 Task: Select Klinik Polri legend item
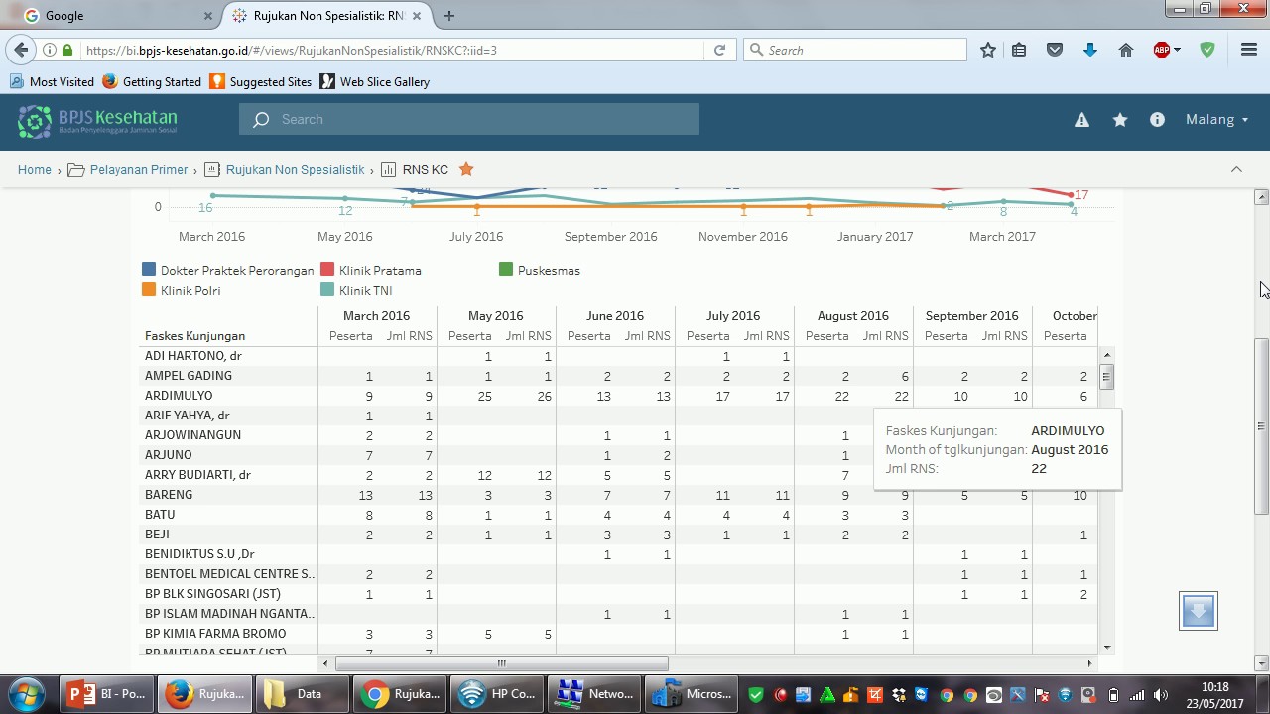182,291
